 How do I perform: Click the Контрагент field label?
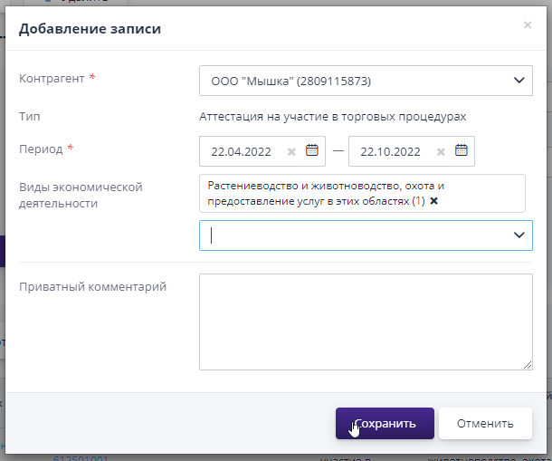(x=52, y=79)
